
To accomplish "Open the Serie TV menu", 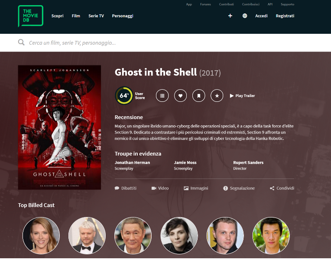I will coord(96,16).
